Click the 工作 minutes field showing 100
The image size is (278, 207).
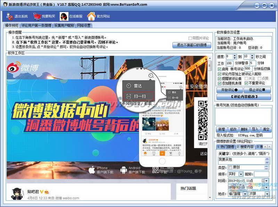pos(229,63)
